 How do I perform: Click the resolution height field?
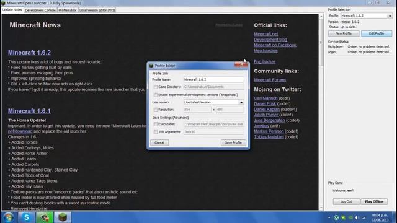tap(230, 110)
